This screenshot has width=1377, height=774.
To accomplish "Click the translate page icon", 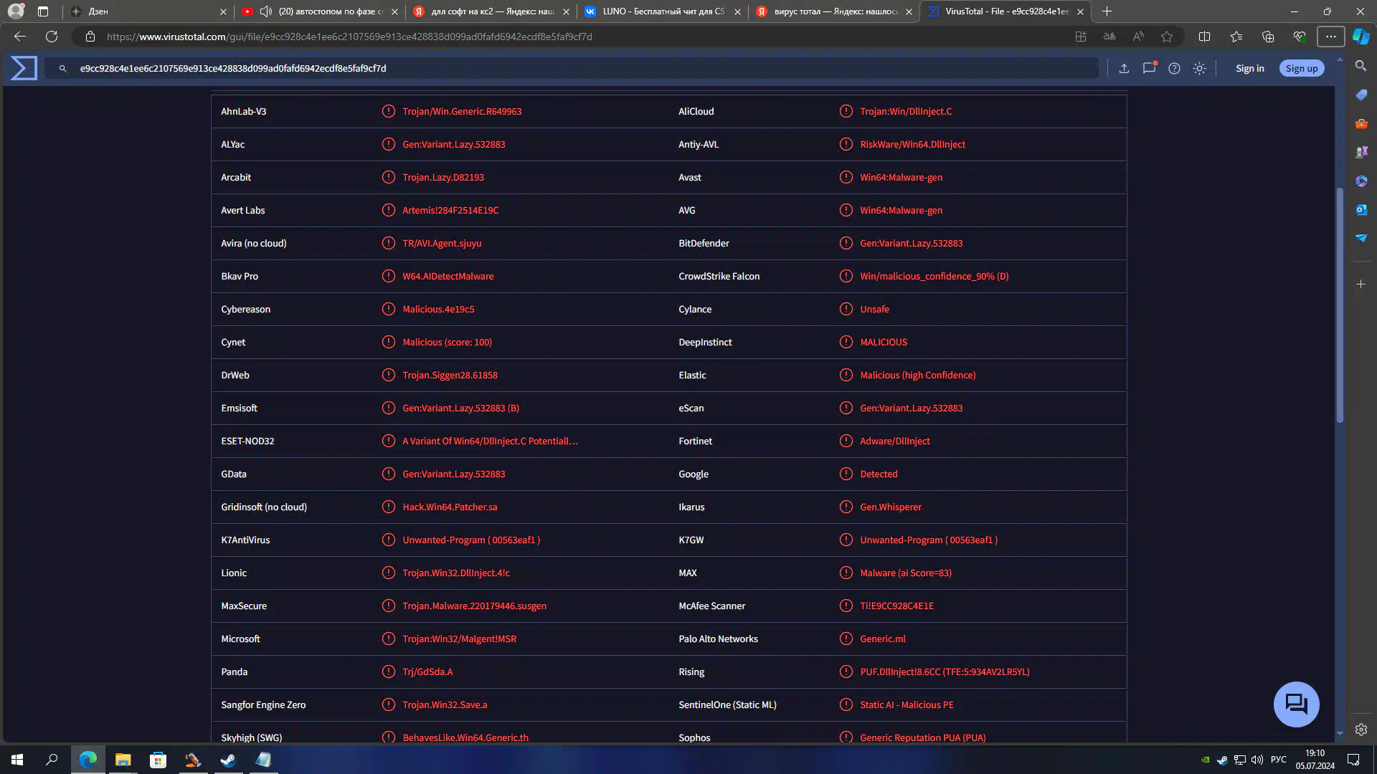I will coord(1109,37).
